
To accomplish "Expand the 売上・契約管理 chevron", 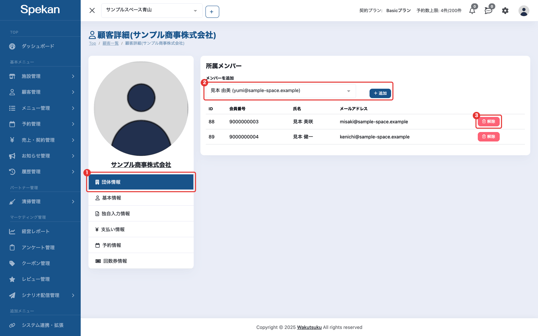I will (73, 140).
